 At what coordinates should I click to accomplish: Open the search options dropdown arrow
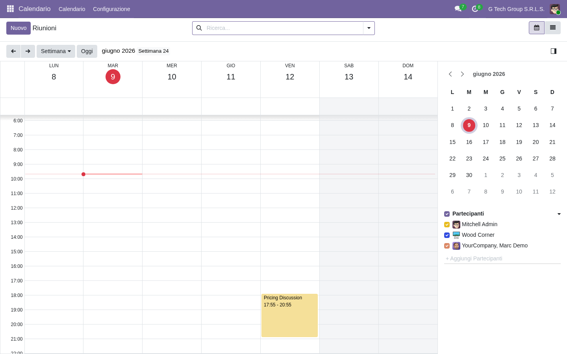(x=369, y=28)
